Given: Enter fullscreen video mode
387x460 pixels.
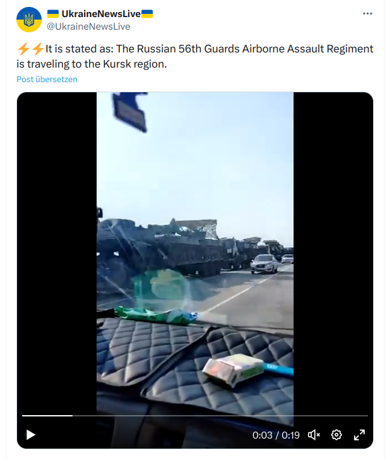Looking at the screenshot, I should [x=359, y=435].
